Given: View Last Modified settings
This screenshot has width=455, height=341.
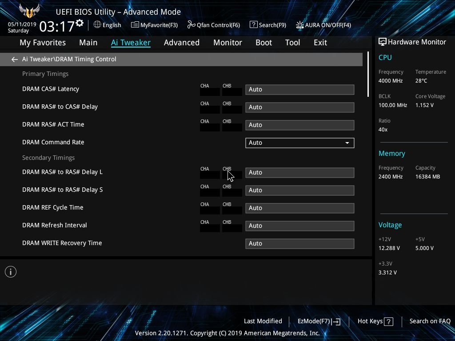Looking at the screenshot, I should [263, 321].
